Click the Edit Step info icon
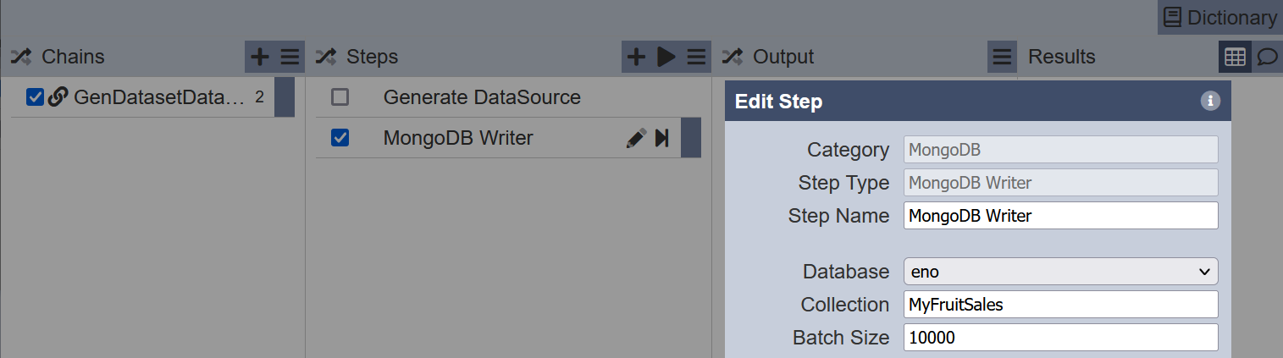Viewport: 1283px width, 358px height. [x=1210, y=102]
